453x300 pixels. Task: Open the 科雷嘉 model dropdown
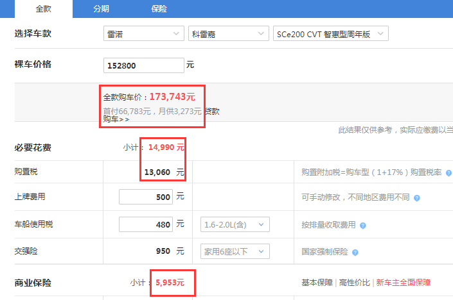coord(229,33)
